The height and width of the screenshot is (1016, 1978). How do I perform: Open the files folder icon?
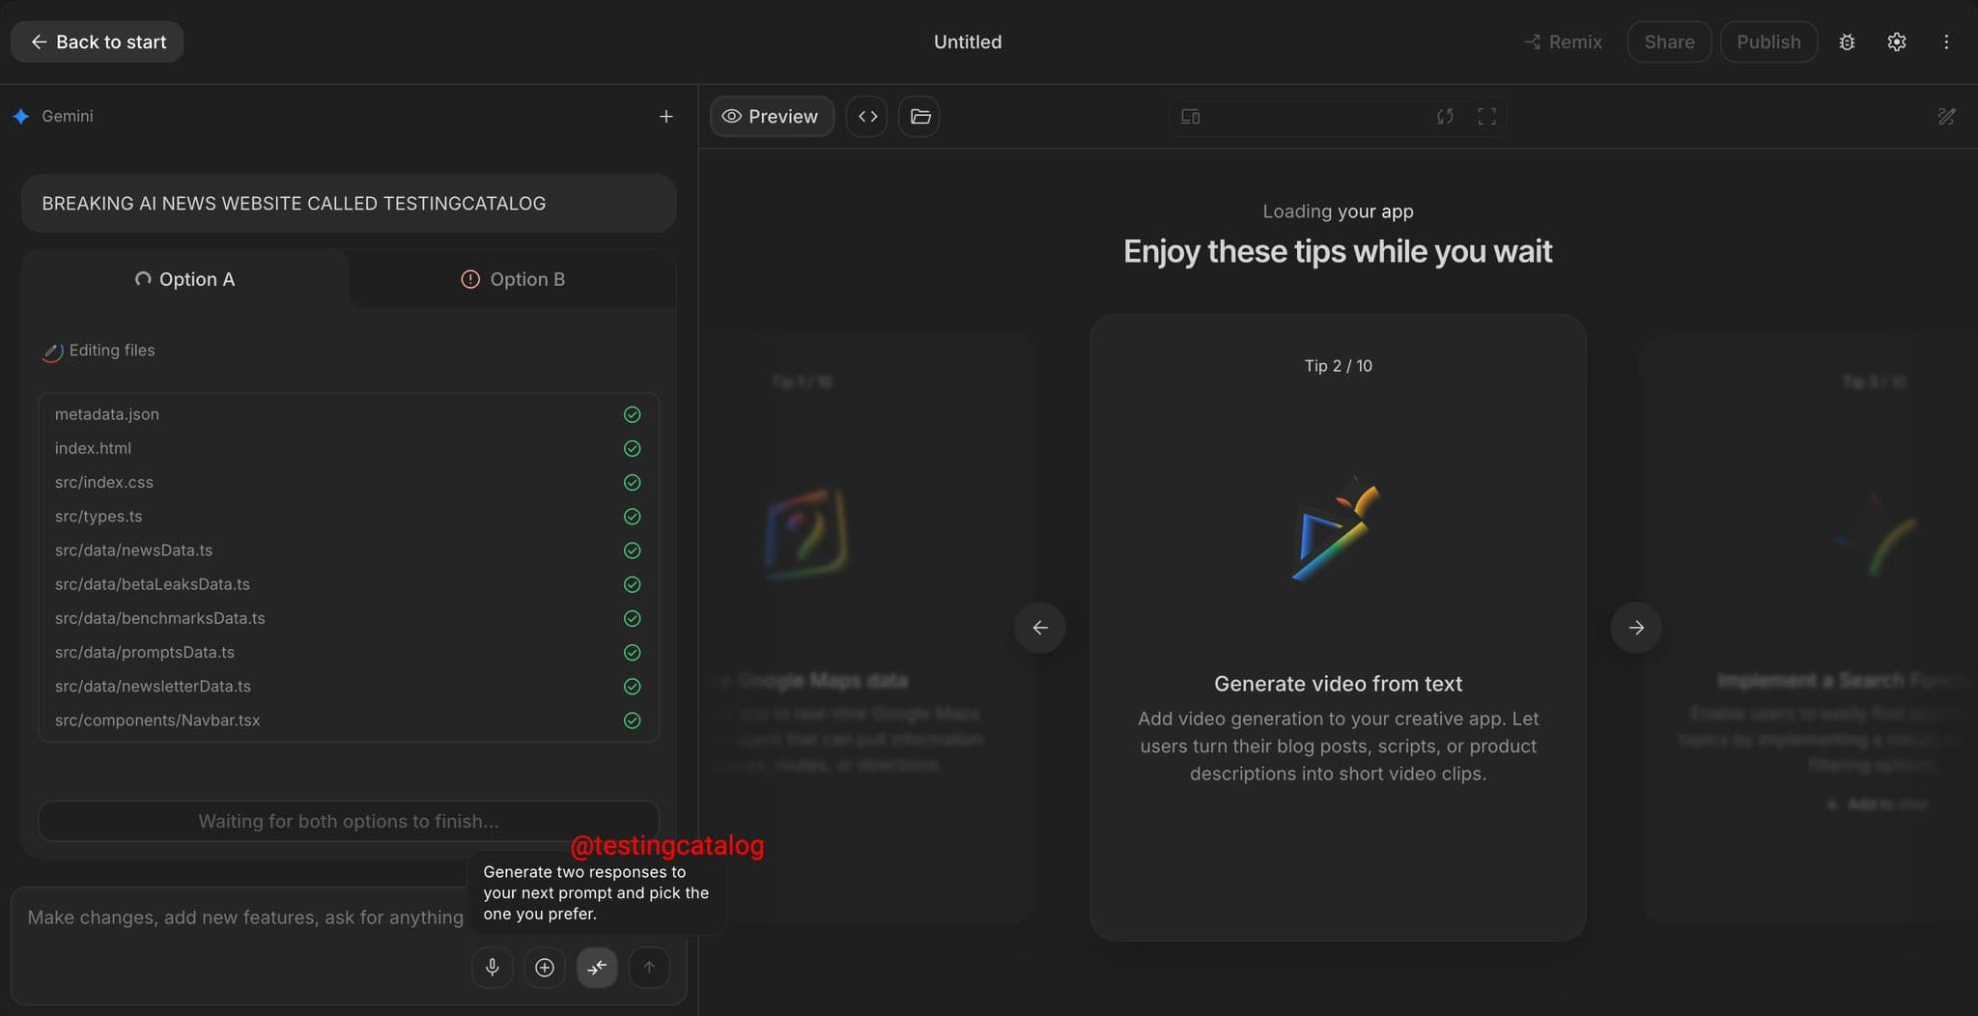click(x=919, y=116)
